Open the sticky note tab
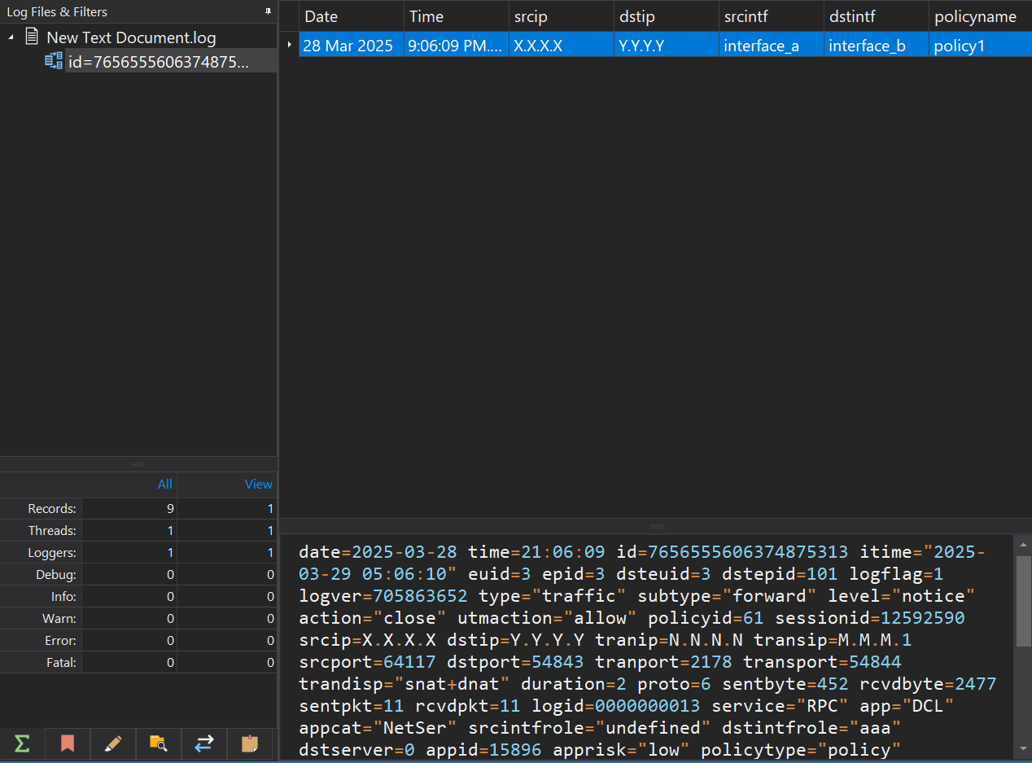The width and height of the screenshot is (1032, 763). 251,743
